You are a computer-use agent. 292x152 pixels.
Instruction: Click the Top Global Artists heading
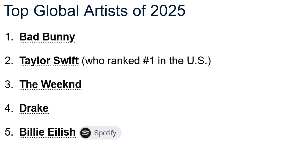(94, 11)
